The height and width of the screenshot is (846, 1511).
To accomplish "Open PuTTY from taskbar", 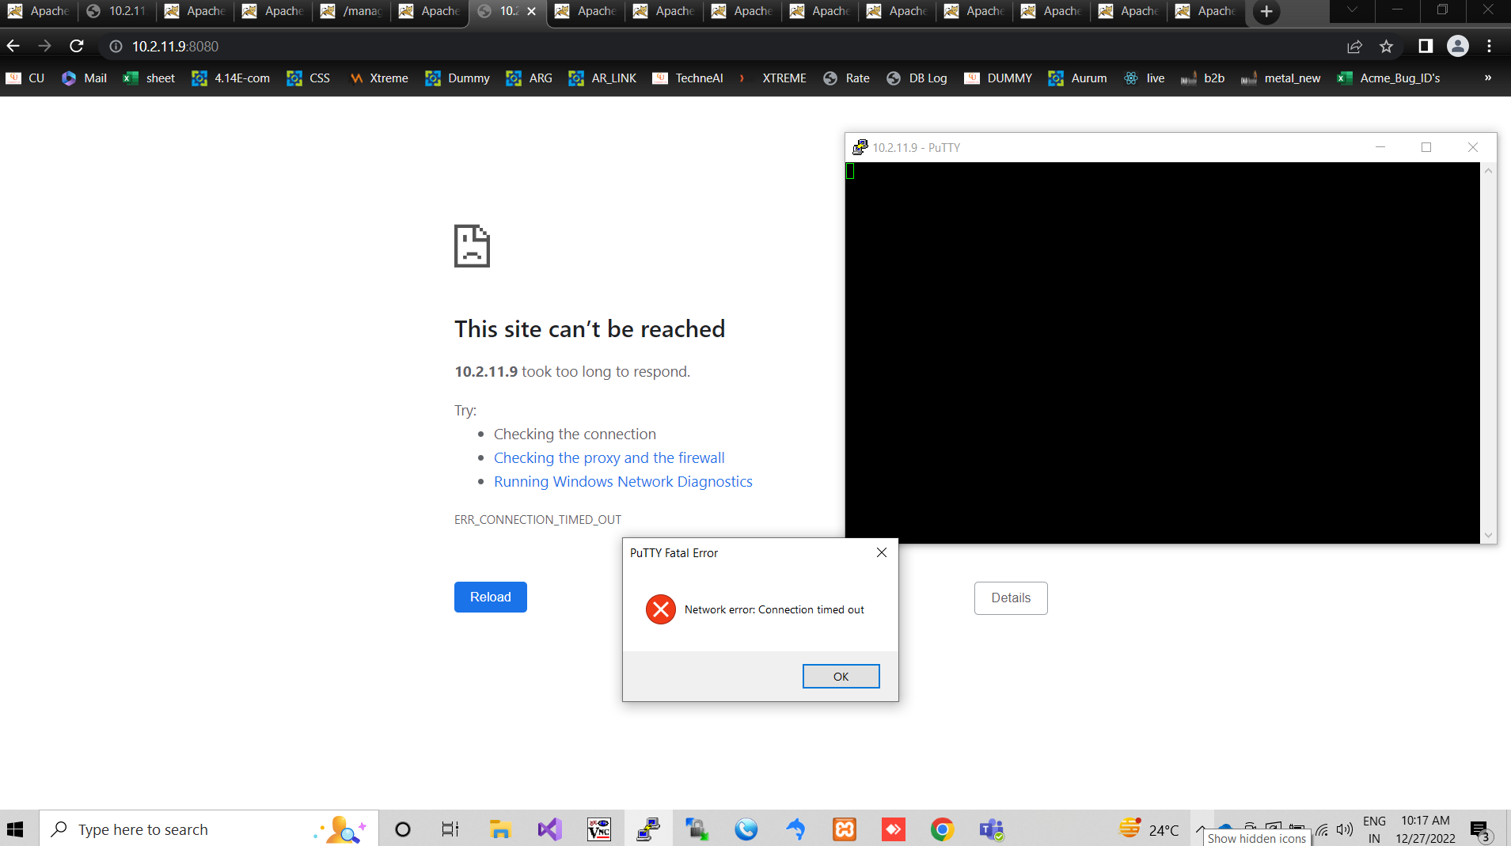I will tap(648, 829).
